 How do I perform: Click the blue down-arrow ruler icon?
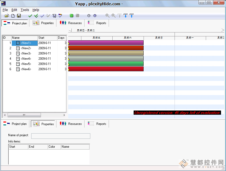pyautogui.click(x=125, y=15)
